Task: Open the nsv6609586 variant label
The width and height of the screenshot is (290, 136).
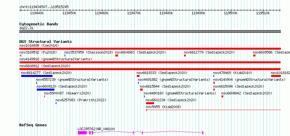Action: click(271, 52)
